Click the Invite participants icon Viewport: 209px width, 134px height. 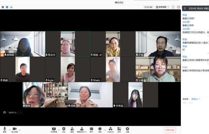coord(72,129)
